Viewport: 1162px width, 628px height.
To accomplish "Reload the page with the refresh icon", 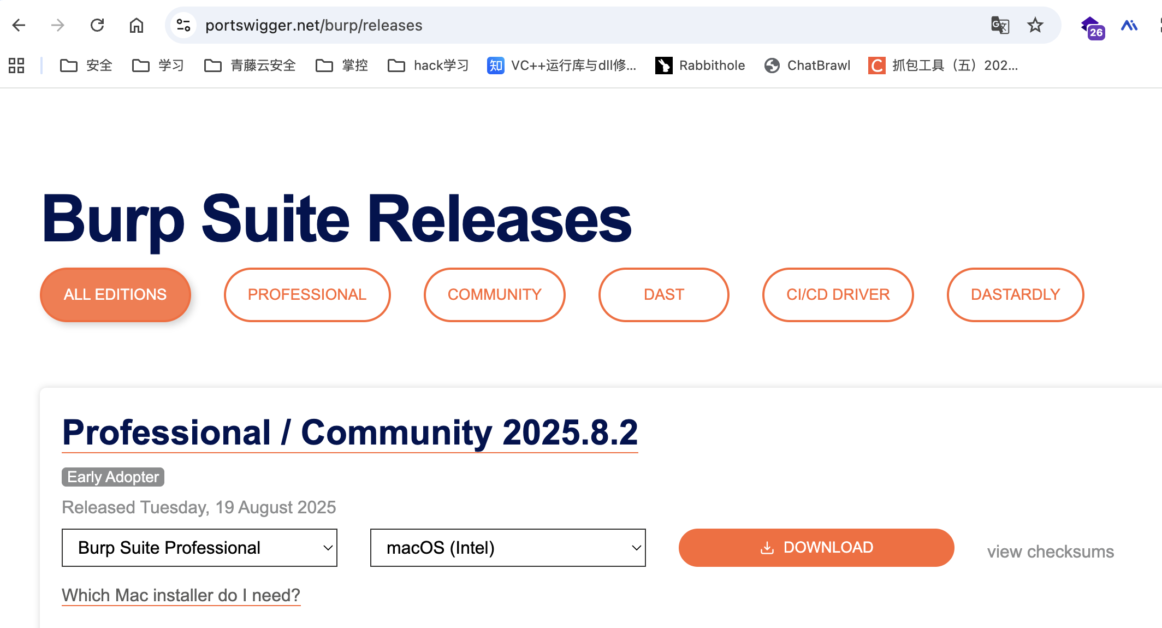I will (x=97, y=25).
